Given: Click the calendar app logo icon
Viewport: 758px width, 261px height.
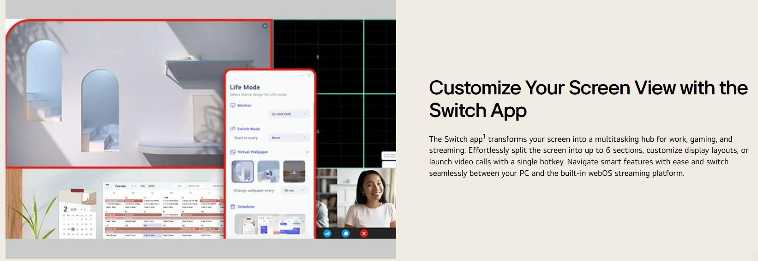Looking at the screenshot, I should (108, 186).
